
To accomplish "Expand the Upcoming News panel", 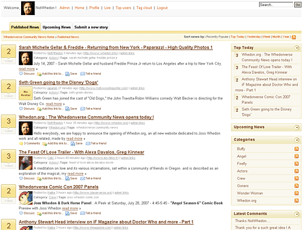I will [297, 127].
